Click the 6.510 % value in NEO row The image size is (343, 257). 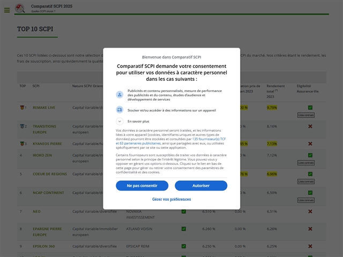pos(208,211)
